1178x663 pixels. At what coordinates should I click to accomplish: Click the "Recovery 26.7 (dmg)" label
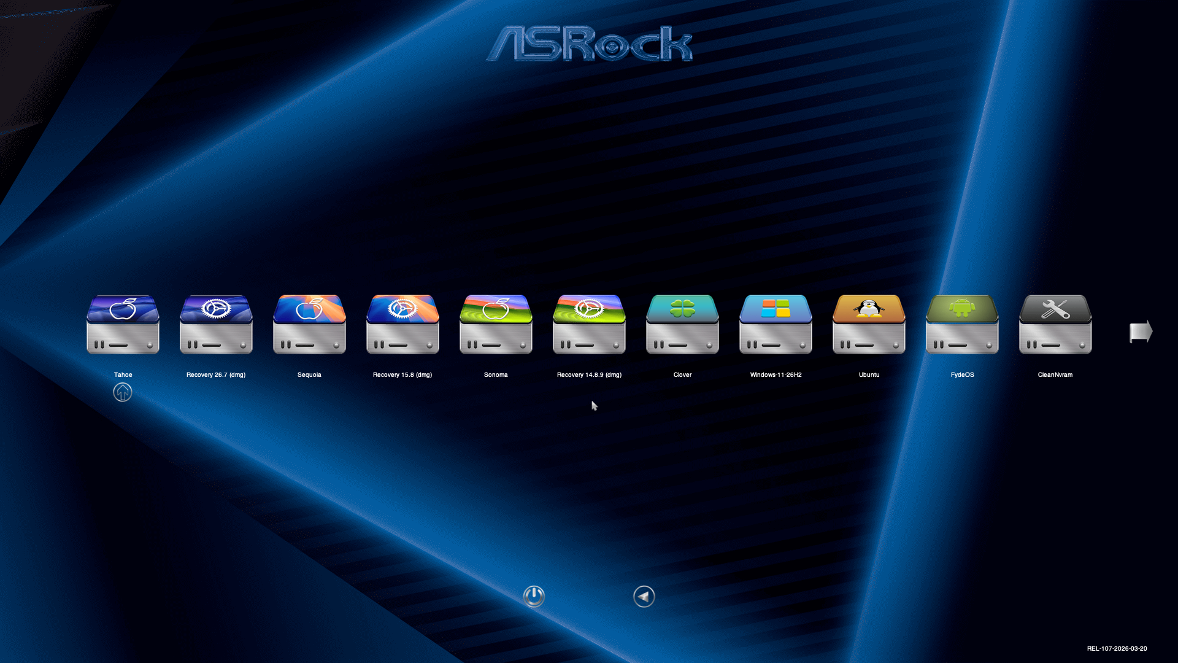216,374
